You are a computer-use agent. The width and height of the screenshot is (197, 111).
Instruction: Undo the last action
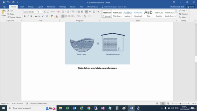pos(8,2)
